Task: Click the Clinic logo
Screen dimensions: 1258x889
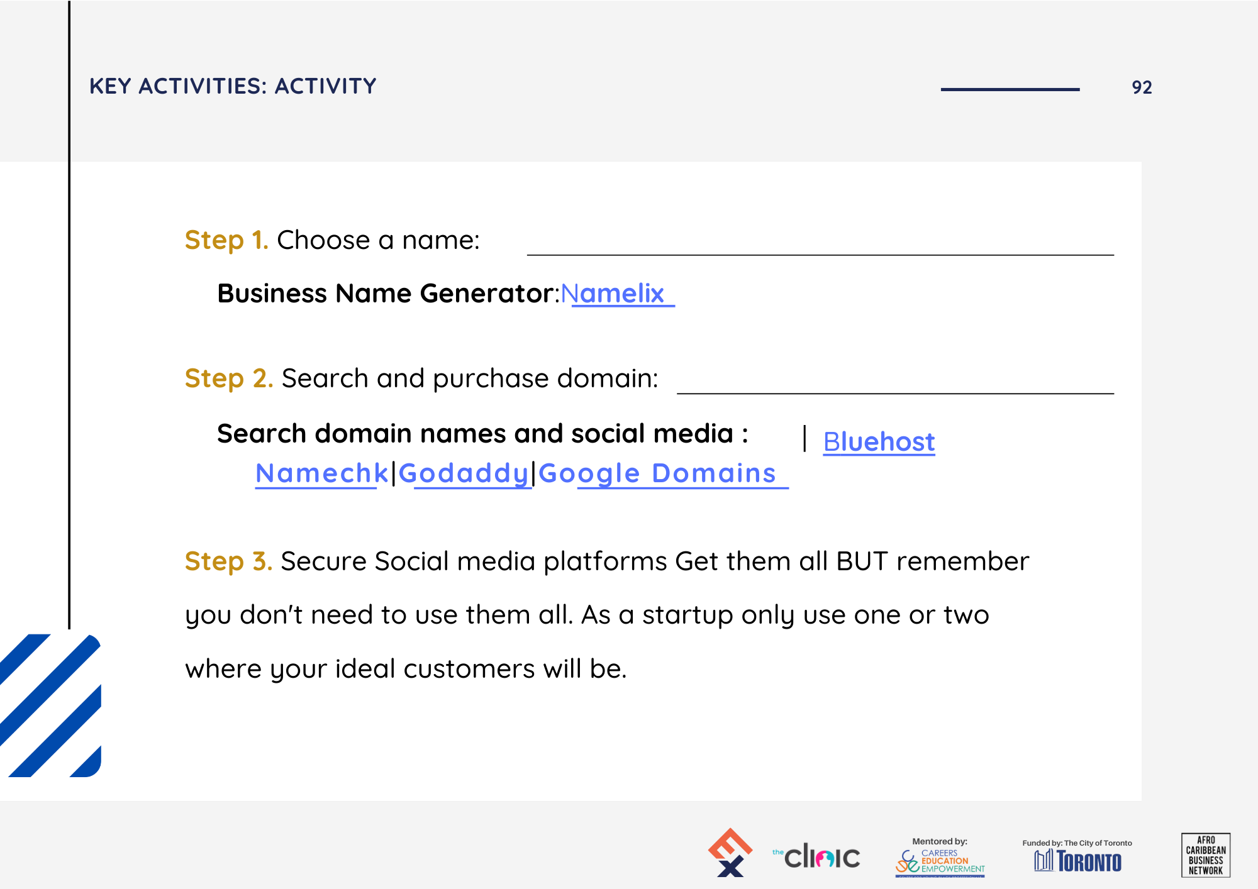Action: (816, 856)
